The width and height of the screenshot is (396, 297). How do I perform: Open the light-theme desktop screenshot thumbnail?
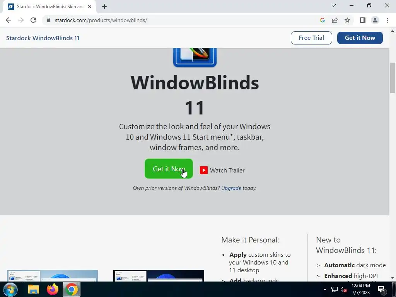pos(52,276)
